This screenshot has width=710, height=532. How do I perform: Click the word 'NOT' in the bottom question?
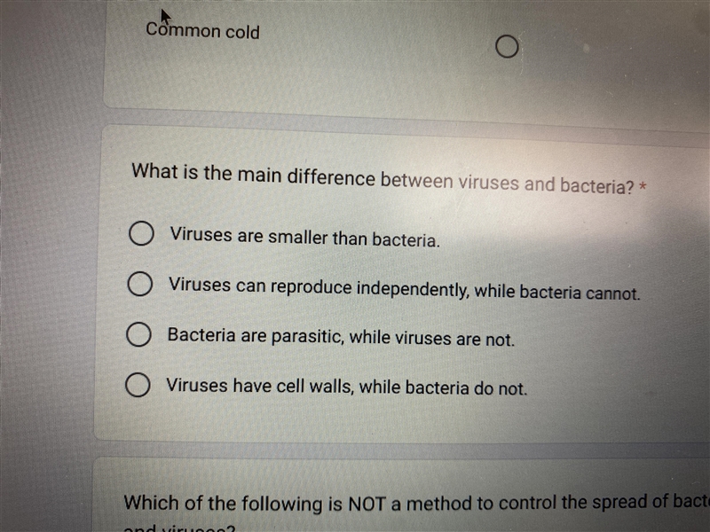click(367, 504)
